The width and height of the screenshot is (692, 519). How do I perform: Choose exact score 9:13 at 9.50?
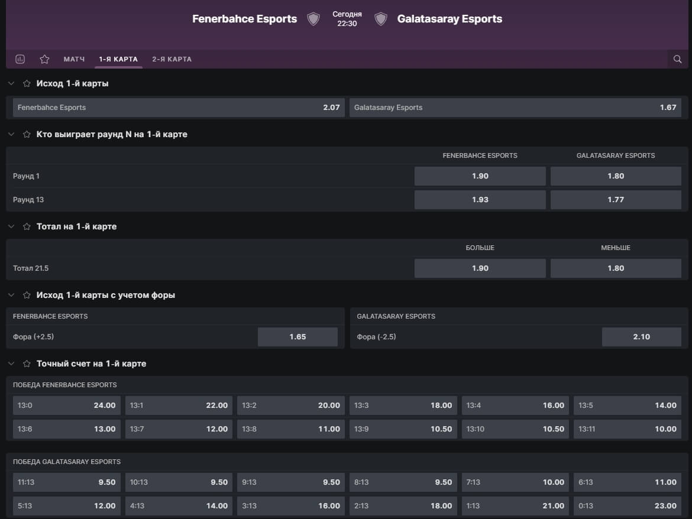point(291,482)
